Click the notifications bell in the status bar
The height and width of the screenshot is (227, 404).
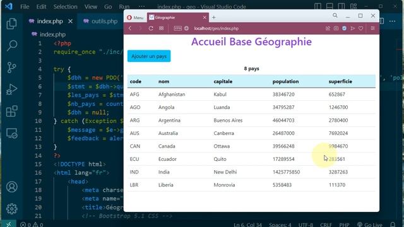pos(393,224)
